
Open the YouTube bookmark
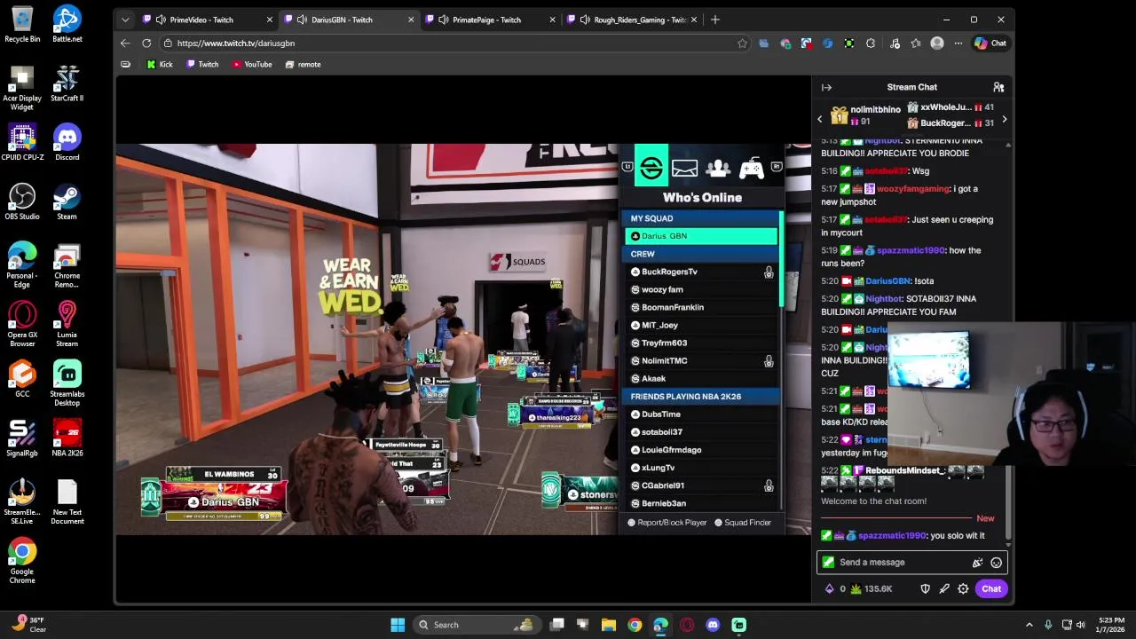click(252, 64)
